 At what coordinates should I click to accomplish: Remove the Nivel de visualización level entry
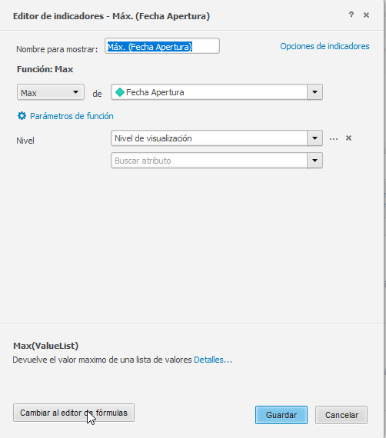[348, 138]
